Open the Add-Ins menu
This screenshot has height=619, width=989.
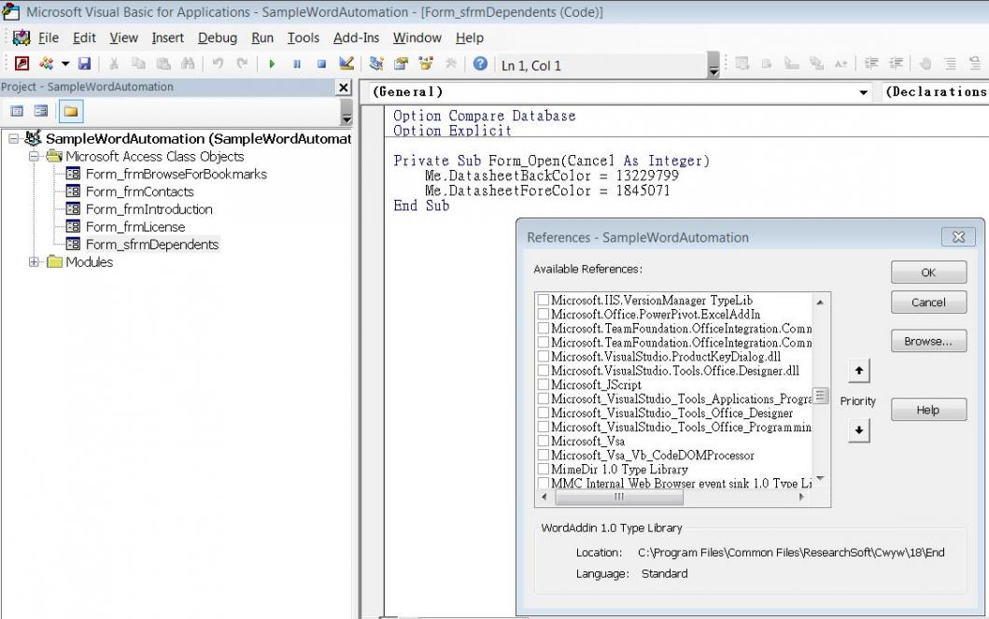357,38
